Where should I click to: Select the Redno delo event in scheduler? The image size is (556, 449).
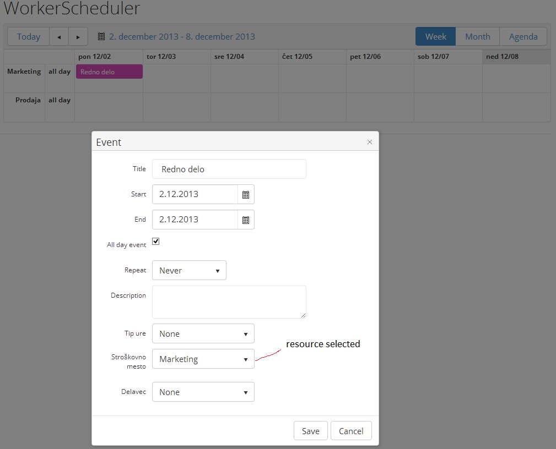pos(109,72)
